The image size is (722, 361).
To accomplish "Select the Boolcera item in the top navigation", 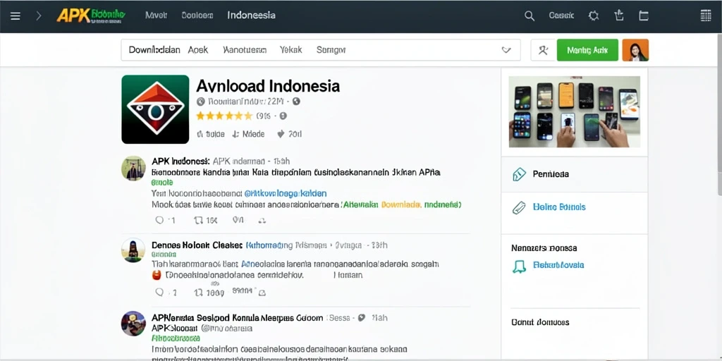I will pyautogui.click(x=197, y=16).
